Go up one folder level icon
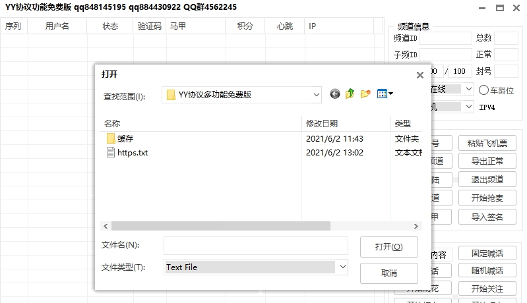The height and width of the screenshot is (303, 527). (x=350, y=94)
